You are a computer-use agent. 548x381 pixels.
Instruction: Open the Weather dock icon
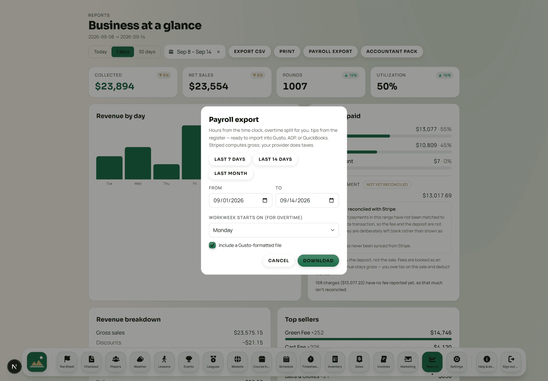[x=140, y=362]
